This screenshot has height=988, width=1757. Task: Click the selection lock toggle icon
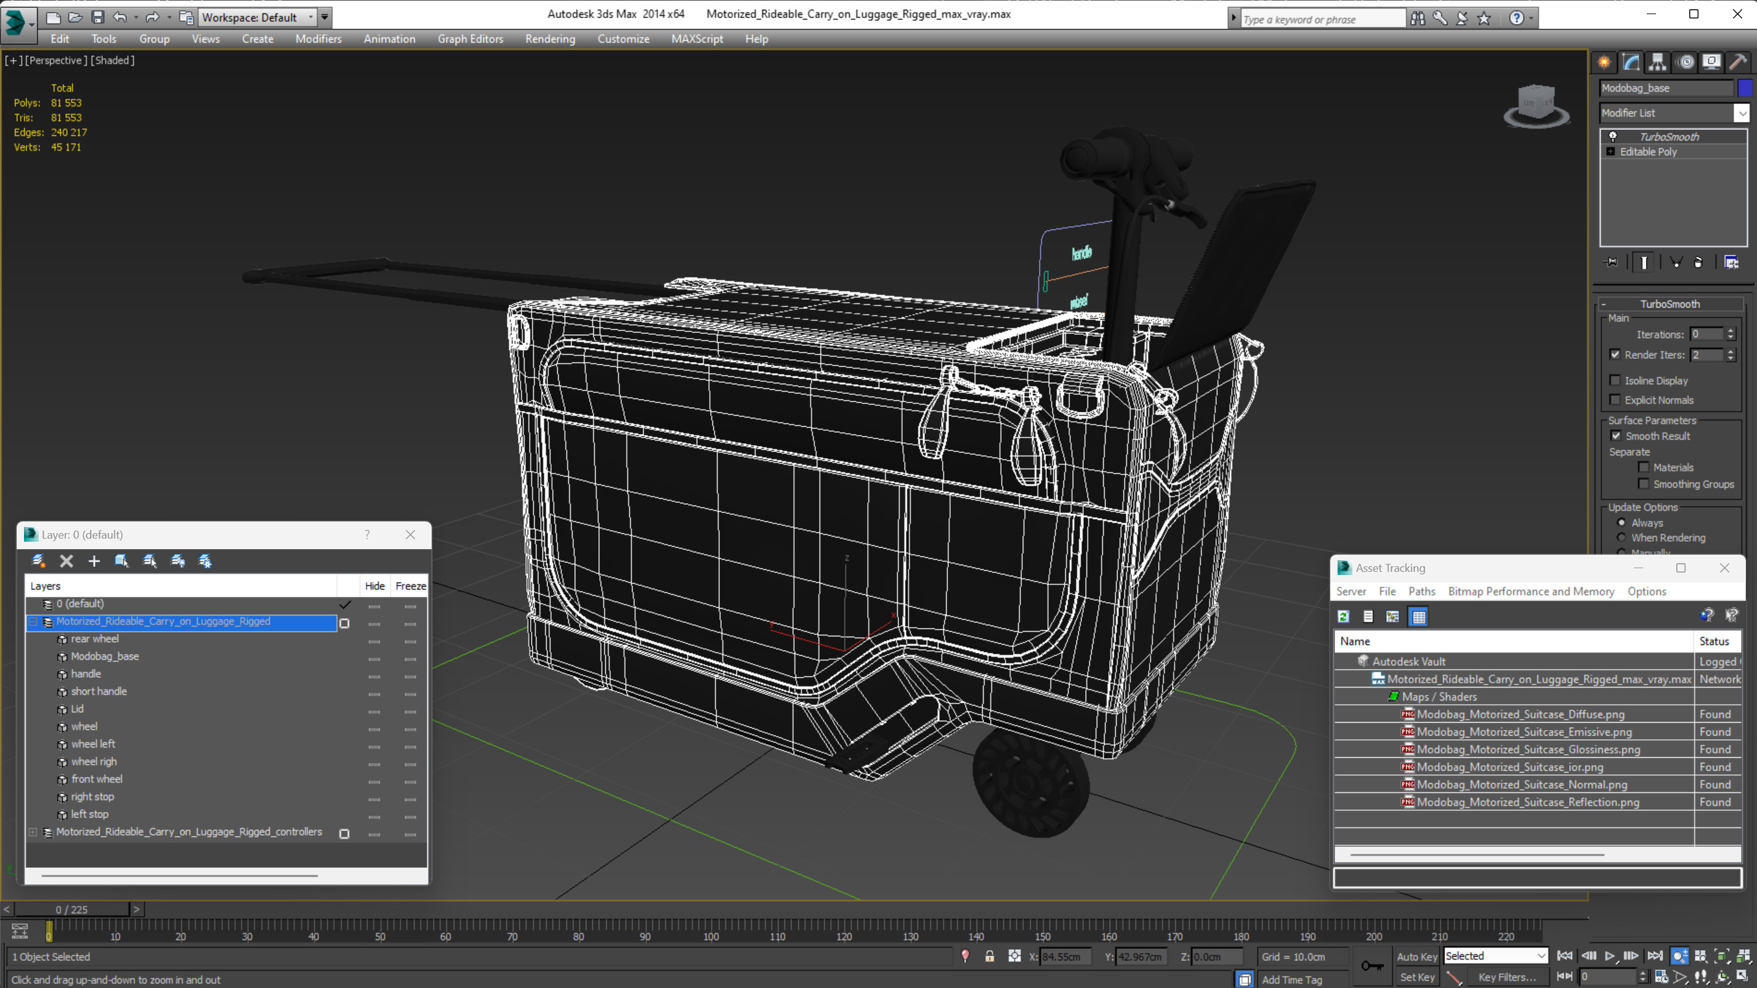coord(990,956)
